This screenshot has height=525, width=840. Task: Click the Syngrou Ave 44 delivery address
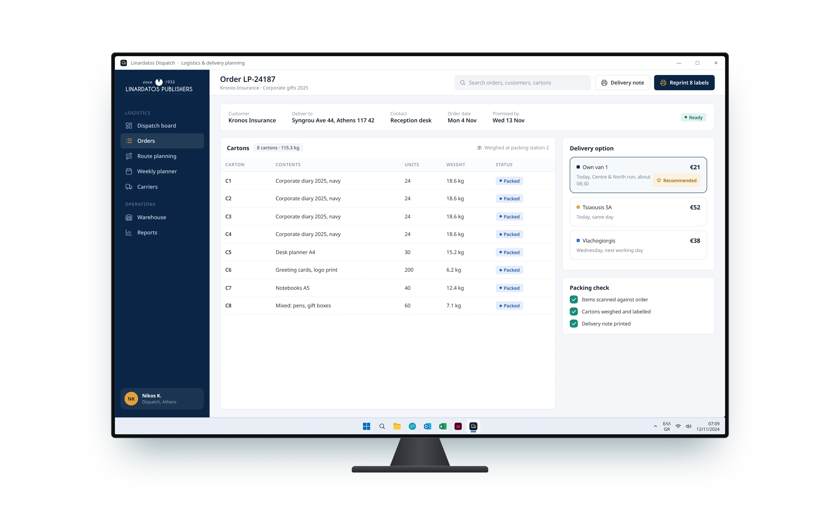(x=333, y=120)
